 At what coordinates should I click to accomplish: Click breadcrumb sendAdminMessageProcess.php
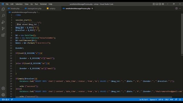coord(24,12)
